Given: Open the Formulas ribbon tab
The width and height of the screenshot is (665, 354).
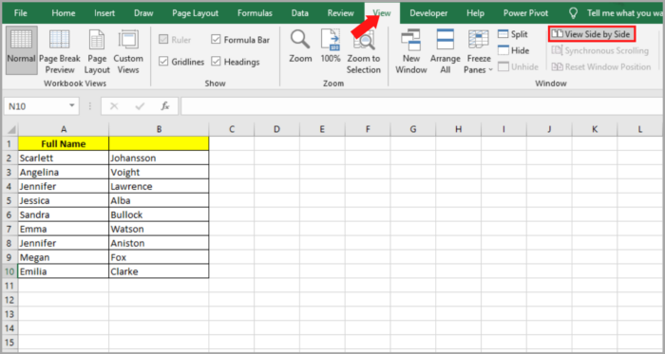Looking at the screenshot, I should [255, 13].
